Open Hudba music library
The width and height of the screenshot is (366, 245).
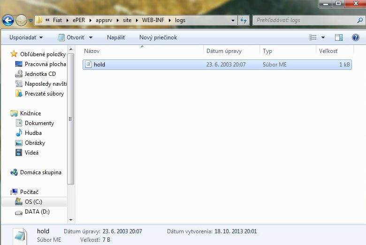click(x=33, y=133)
